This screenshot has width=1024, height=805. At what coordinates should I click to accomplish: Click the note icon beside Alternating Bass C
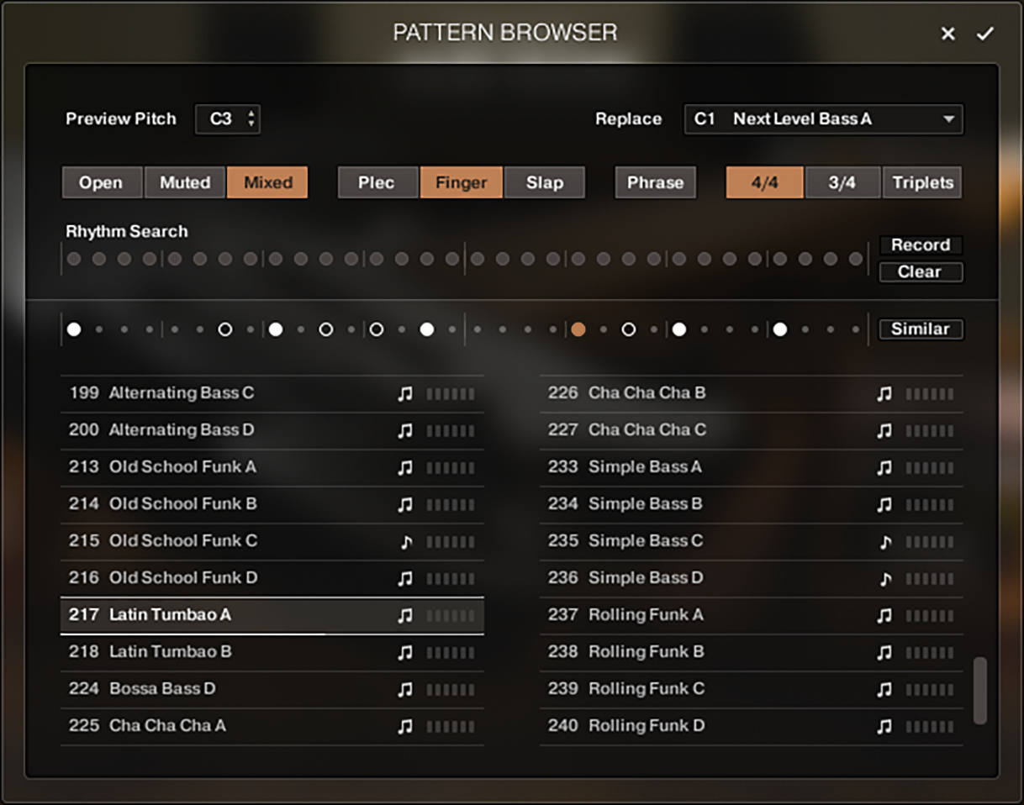coord(405,393)
